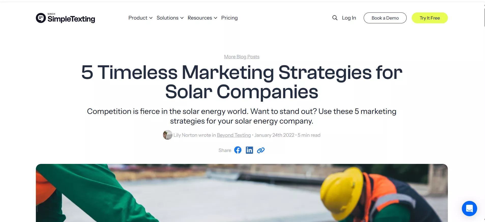Copy the post link icon
This screenshot has height=222, width=485.
click(261, 150)
